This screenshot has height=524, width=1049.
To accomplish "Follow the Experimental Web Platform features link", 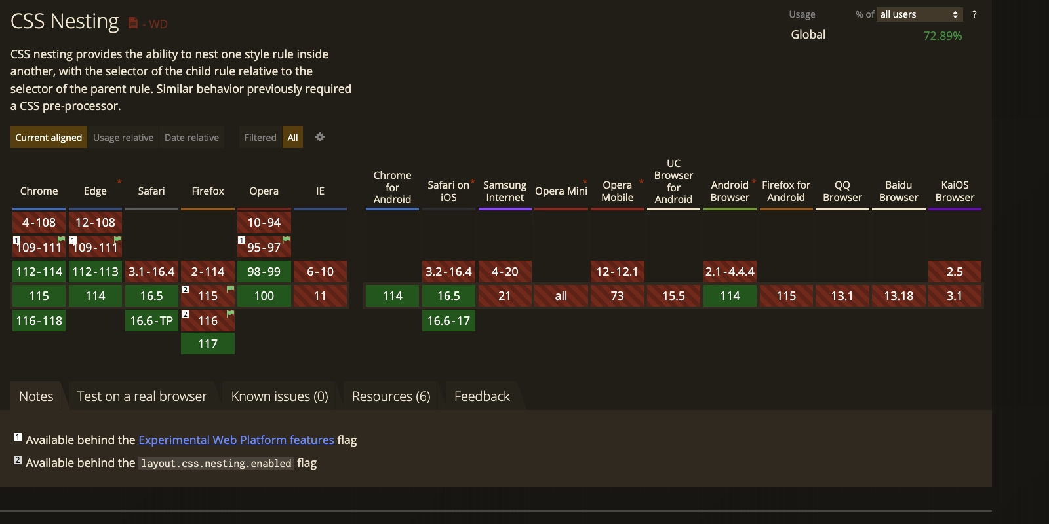I will click(x=236, y=440).
